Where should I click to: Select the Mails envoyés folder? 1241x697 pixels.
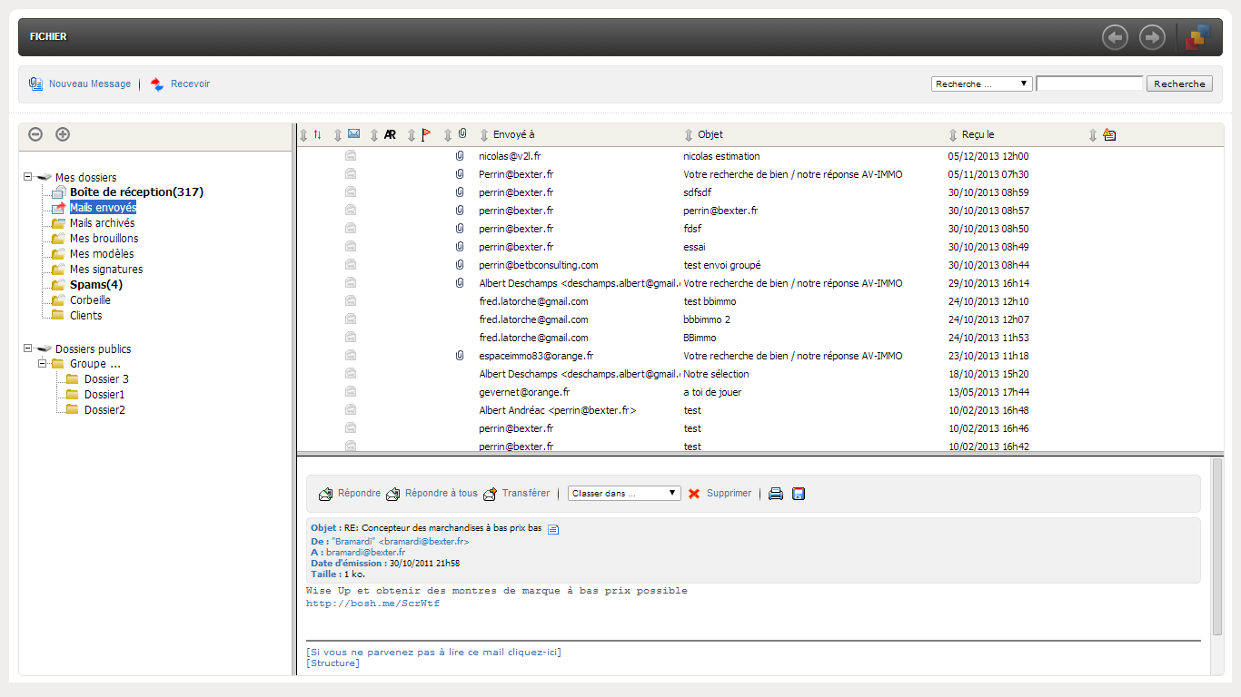click(103, 208)
